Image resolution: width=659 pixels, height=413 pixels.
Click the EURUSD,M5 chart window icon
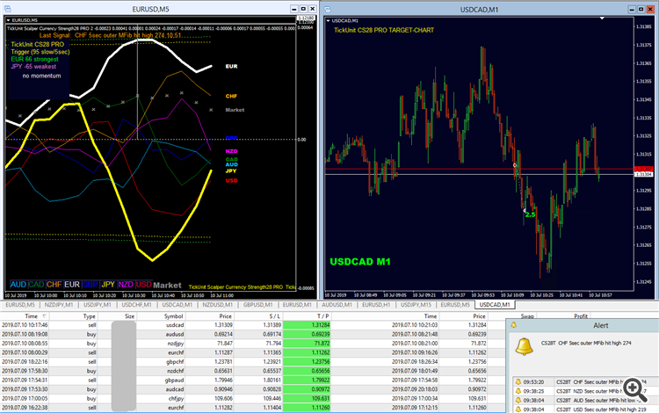tap(7, 9)
